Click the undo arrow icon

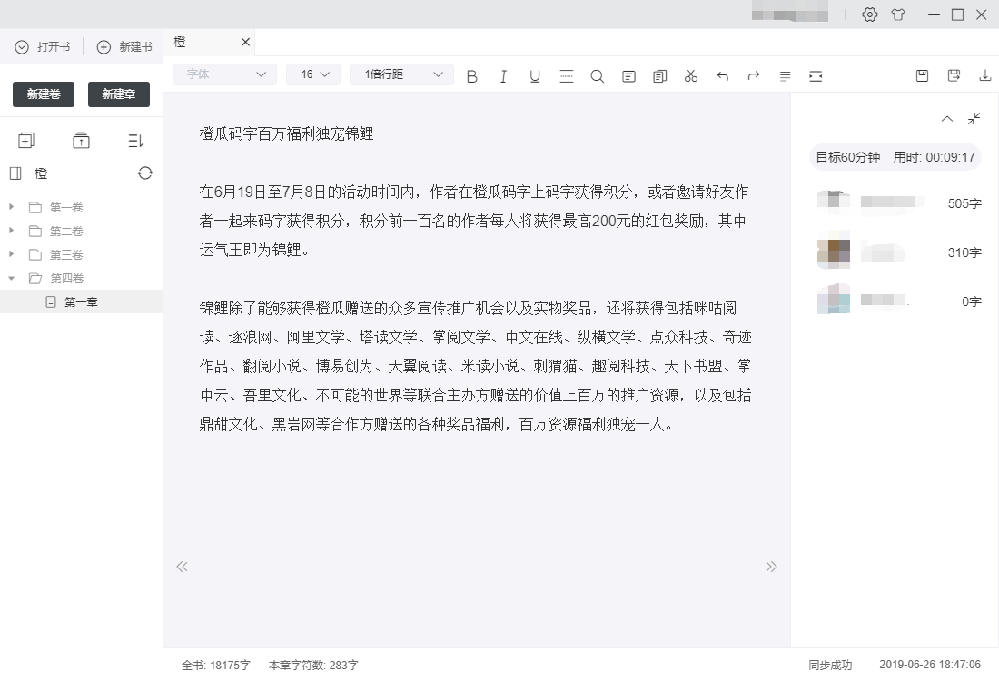722,76
